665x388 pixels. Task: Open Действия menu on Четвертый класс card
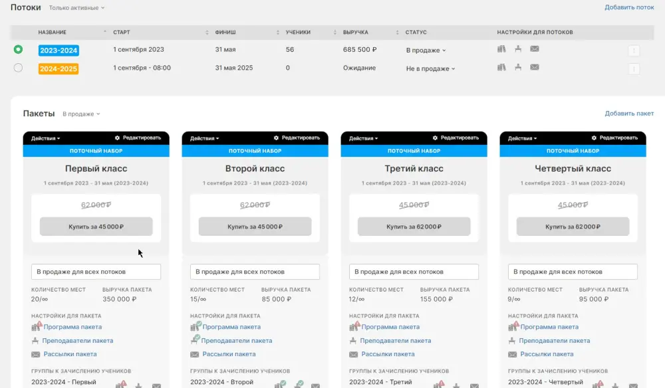522,138
